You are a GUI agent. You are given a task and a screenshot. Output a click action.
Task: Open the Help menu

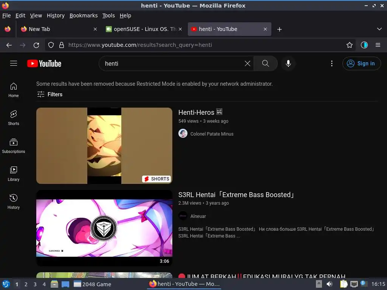pyautogui.click(x=125, y=15)
